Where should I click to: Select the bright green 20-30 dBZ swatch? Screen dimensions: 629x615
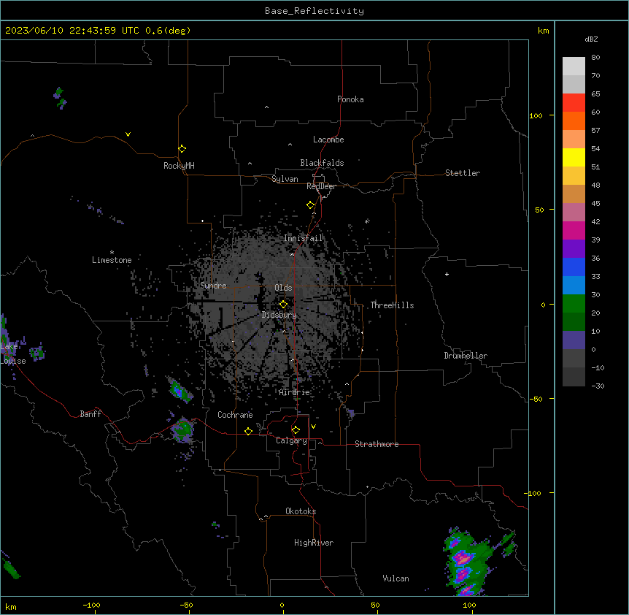point(574,304)
